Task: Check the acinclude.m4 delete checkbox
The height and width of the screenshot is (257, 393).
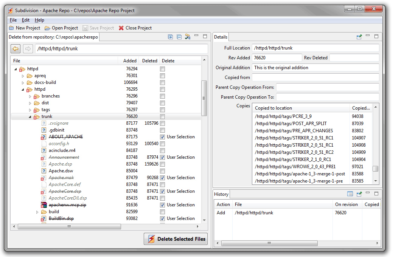Action: click(162, 150)
